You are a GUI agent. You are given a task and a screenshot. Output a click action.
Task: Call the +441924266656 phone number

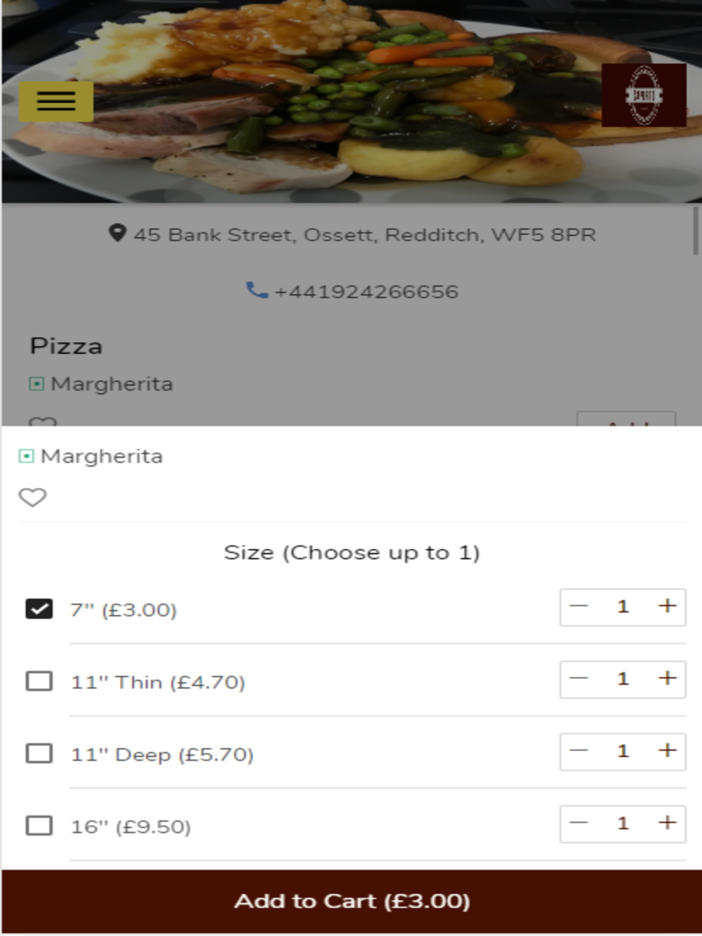366,291
